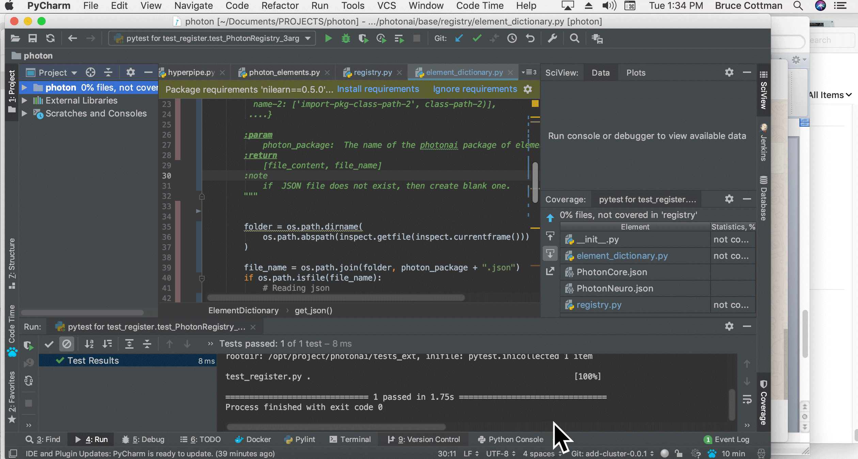Click the Sort alphabetically icon in test runner

(89, 344)
